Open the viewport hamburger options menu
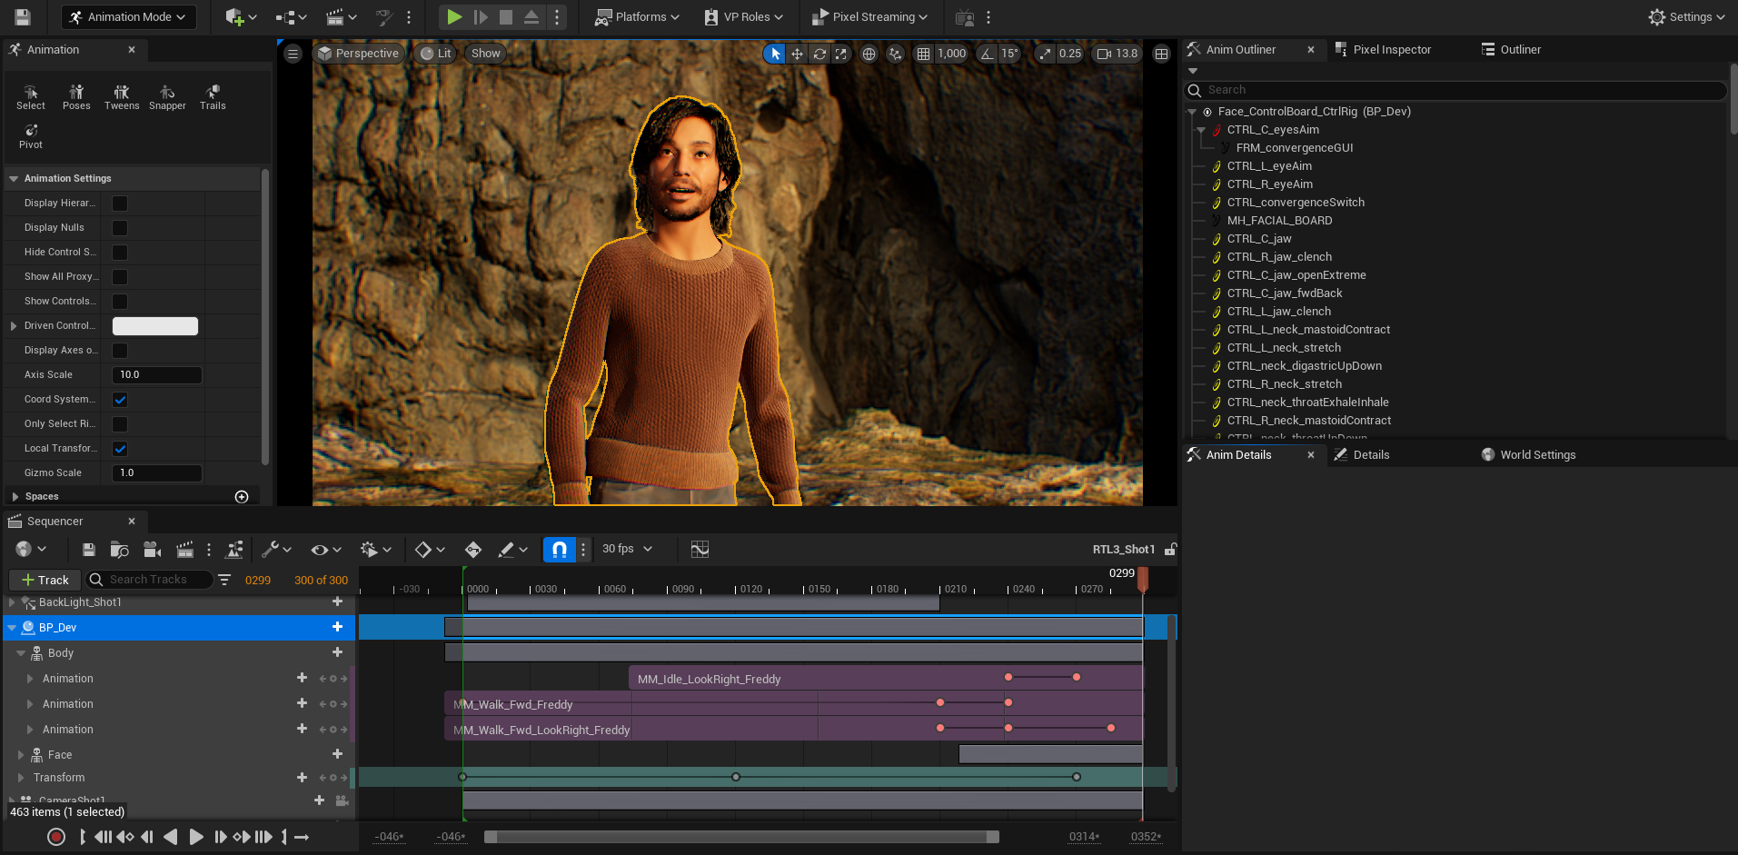1738x855 pixels. click(293, 54)
